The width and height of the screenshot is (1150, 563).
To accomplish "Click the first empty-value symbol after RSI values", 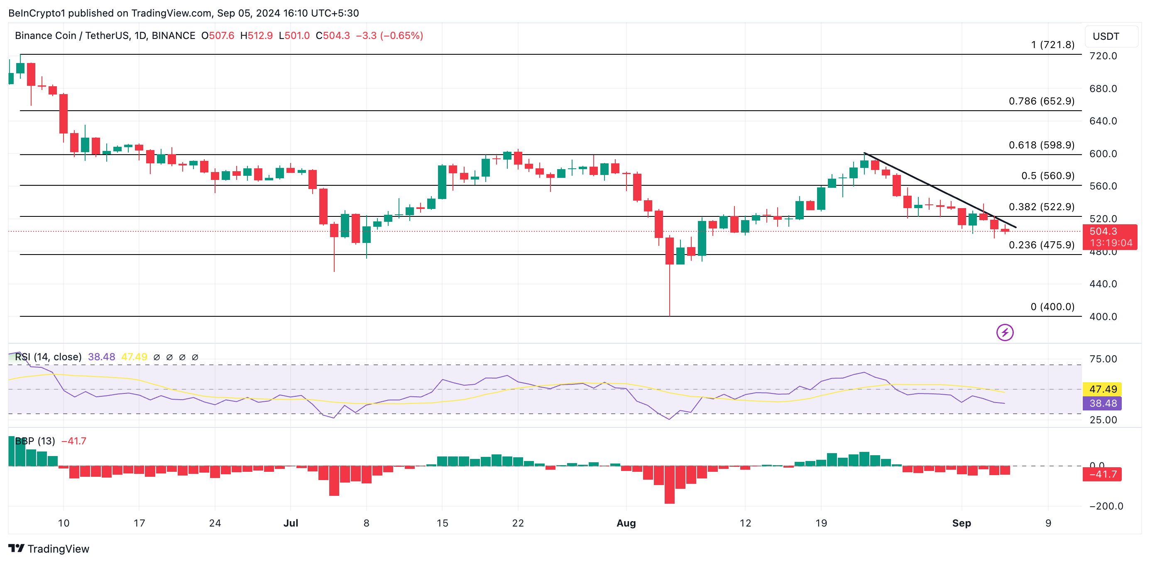I will (x=157, y=357).
